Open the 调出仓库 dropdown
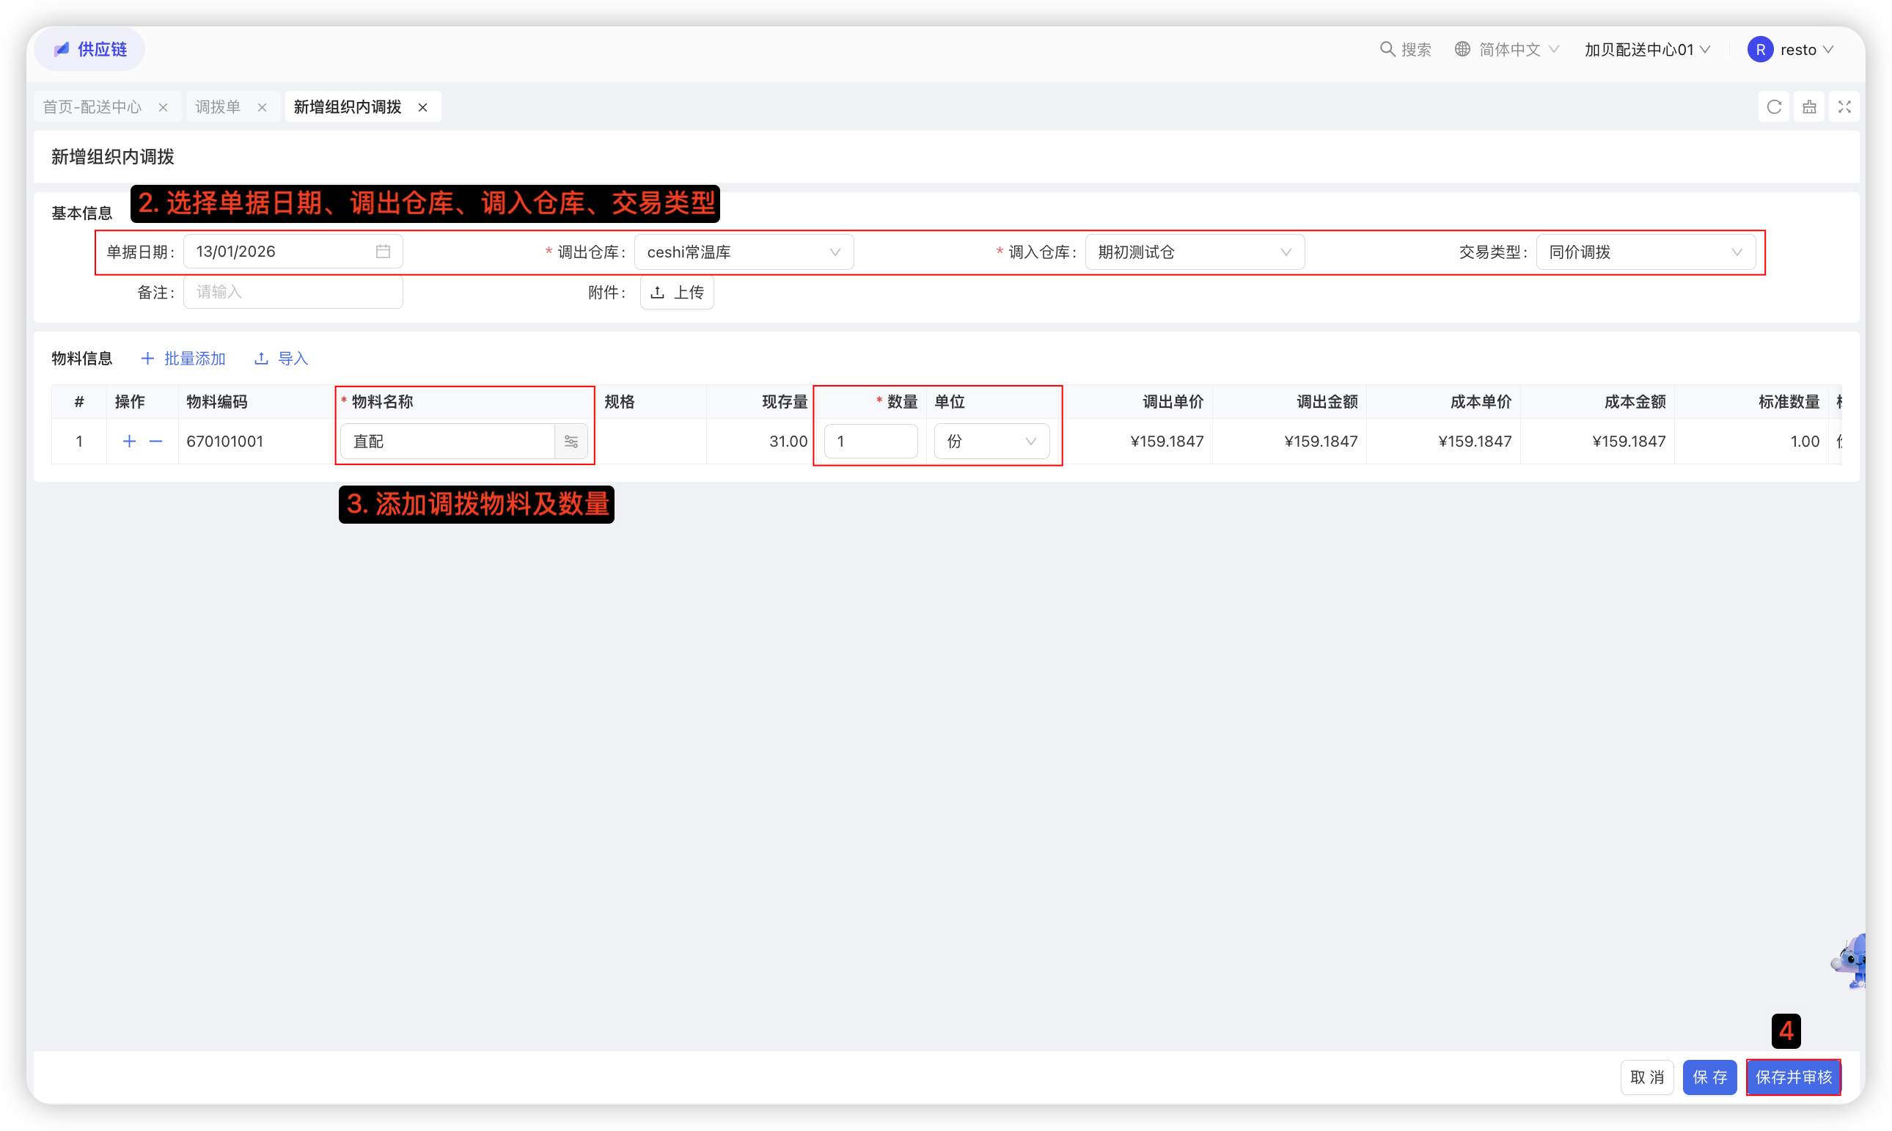Image resolution: width=1892 pixels, height=1131 pixels. click(743, 252)
